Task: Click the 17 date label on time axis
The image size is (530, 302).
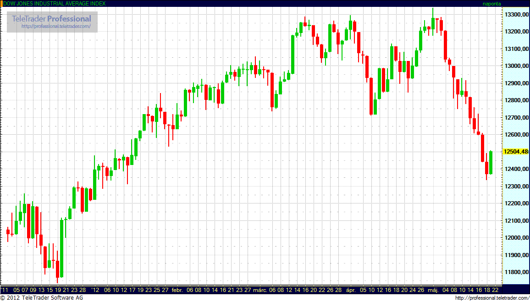Action: pyautogui.click(x=132, y=290)
